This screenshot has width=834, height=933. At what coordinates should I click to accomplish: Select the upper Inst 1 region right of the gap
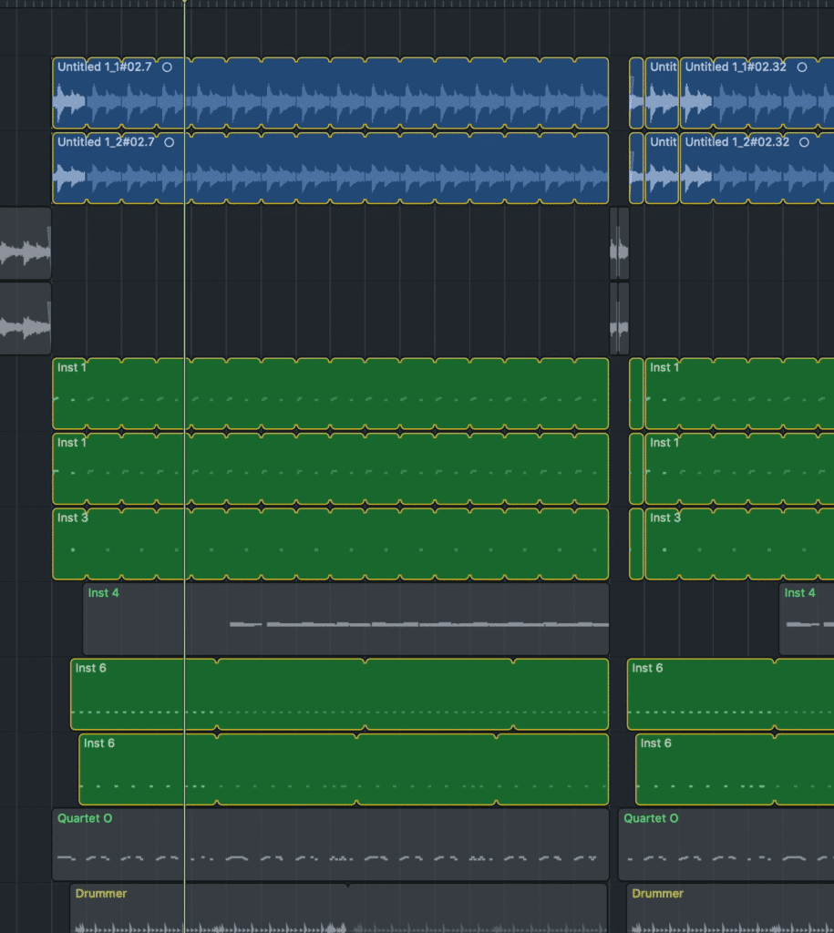739,394
